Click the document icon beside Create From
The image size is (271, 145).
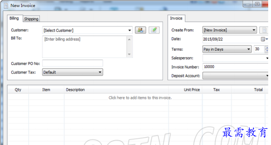coord(264,30)
